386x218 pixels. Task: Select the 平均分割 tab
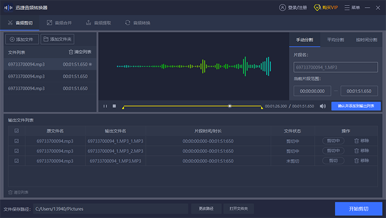(x=335, y=40)
